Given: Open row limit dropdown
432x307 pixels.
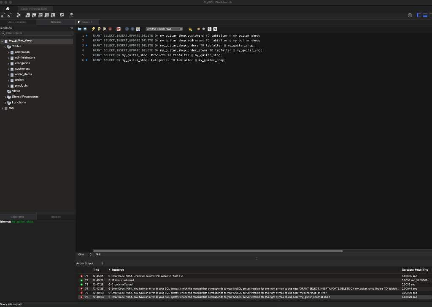Looking at the screenshot, I should (x=164, y=29).
